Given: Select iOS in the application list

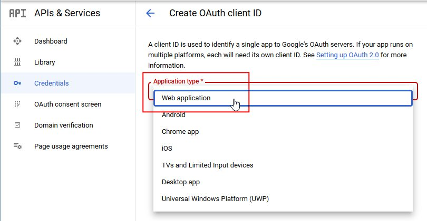Looking at the screenshot, I should (167, 149).
